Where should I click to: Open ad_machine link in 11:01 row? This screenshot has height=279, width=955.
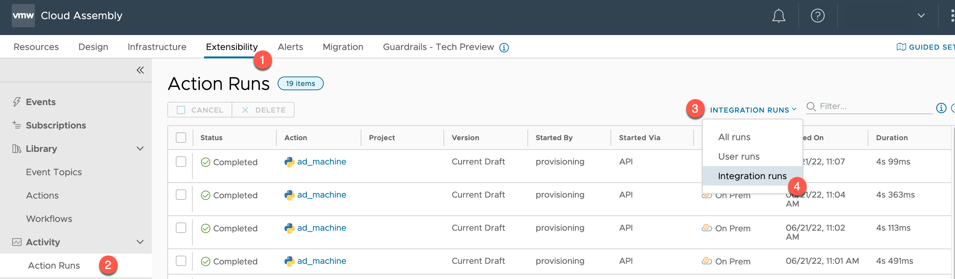321,261
